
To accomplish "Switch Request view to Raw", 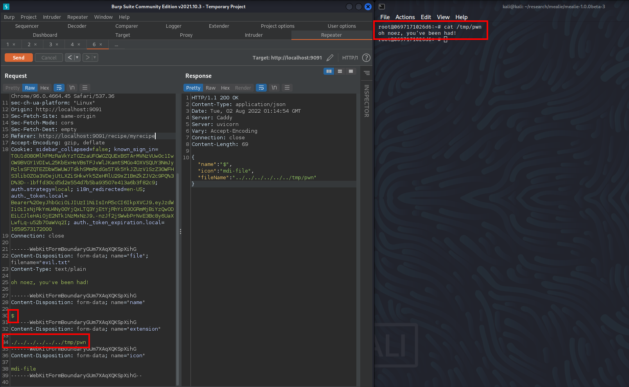I will 30,88.
